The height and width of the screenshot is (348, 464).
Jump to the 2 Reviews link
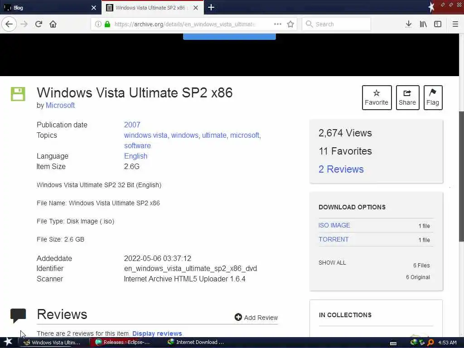point(341,169)
